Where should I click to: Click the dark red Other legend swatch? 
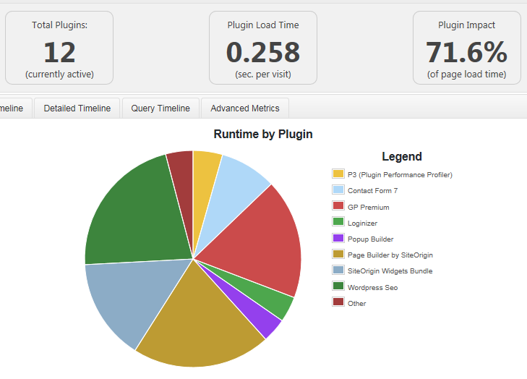coord(338,302)
